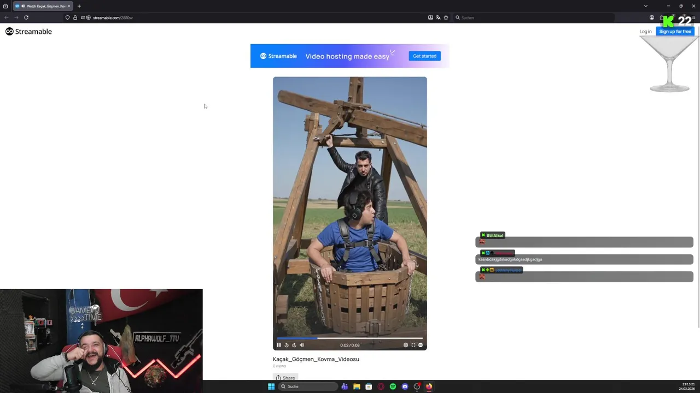Pause the Streamable video

(279, 345)
